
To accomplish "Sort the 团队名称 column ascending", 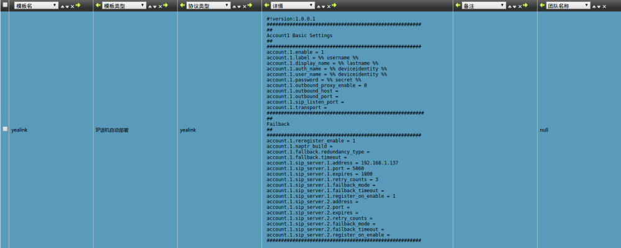I will tap(594, 6).
